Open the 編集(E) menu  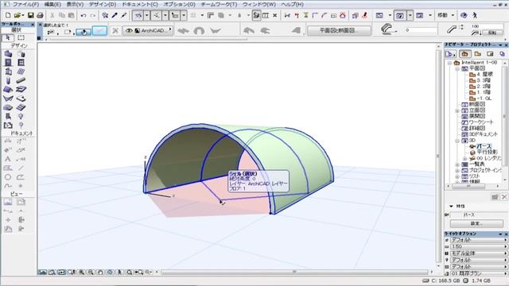point(52,5)
